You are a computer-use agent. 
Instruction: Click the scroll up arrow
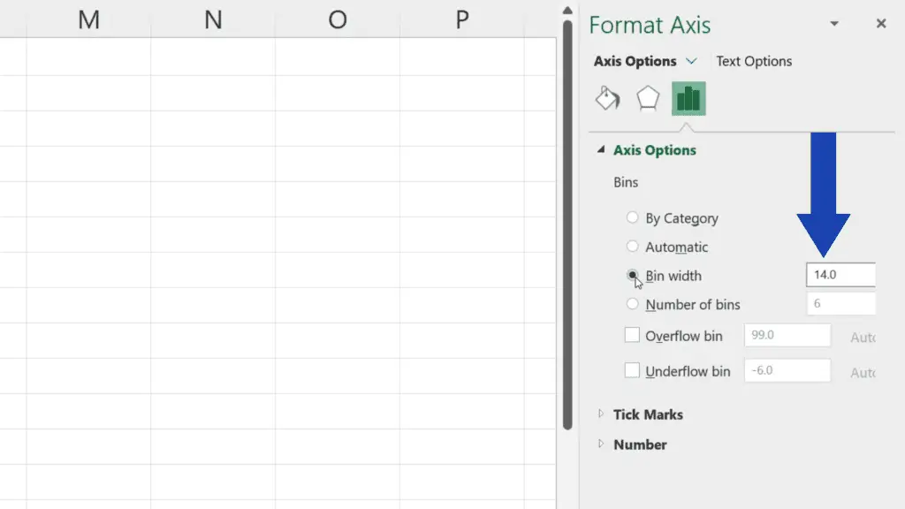click(567, 11)
